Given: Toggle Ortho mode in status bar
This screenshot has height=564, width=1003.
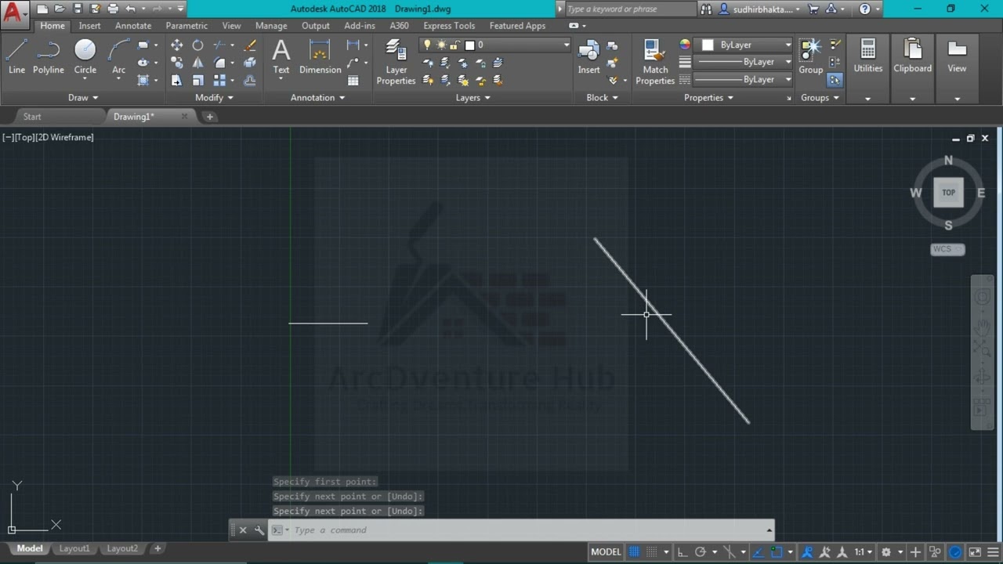Looking at the screenshot, I should [x=683, y=552].
